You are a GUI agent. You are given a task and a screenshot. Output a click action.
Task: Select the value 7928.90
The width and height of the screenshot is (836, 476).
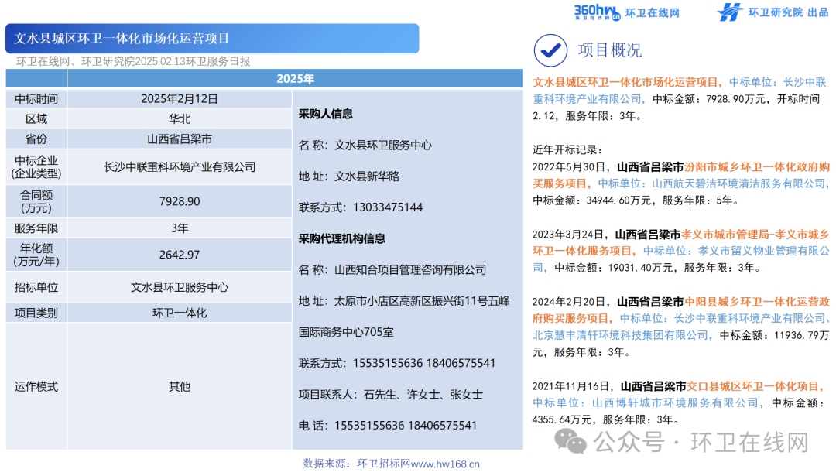(179, 201)
